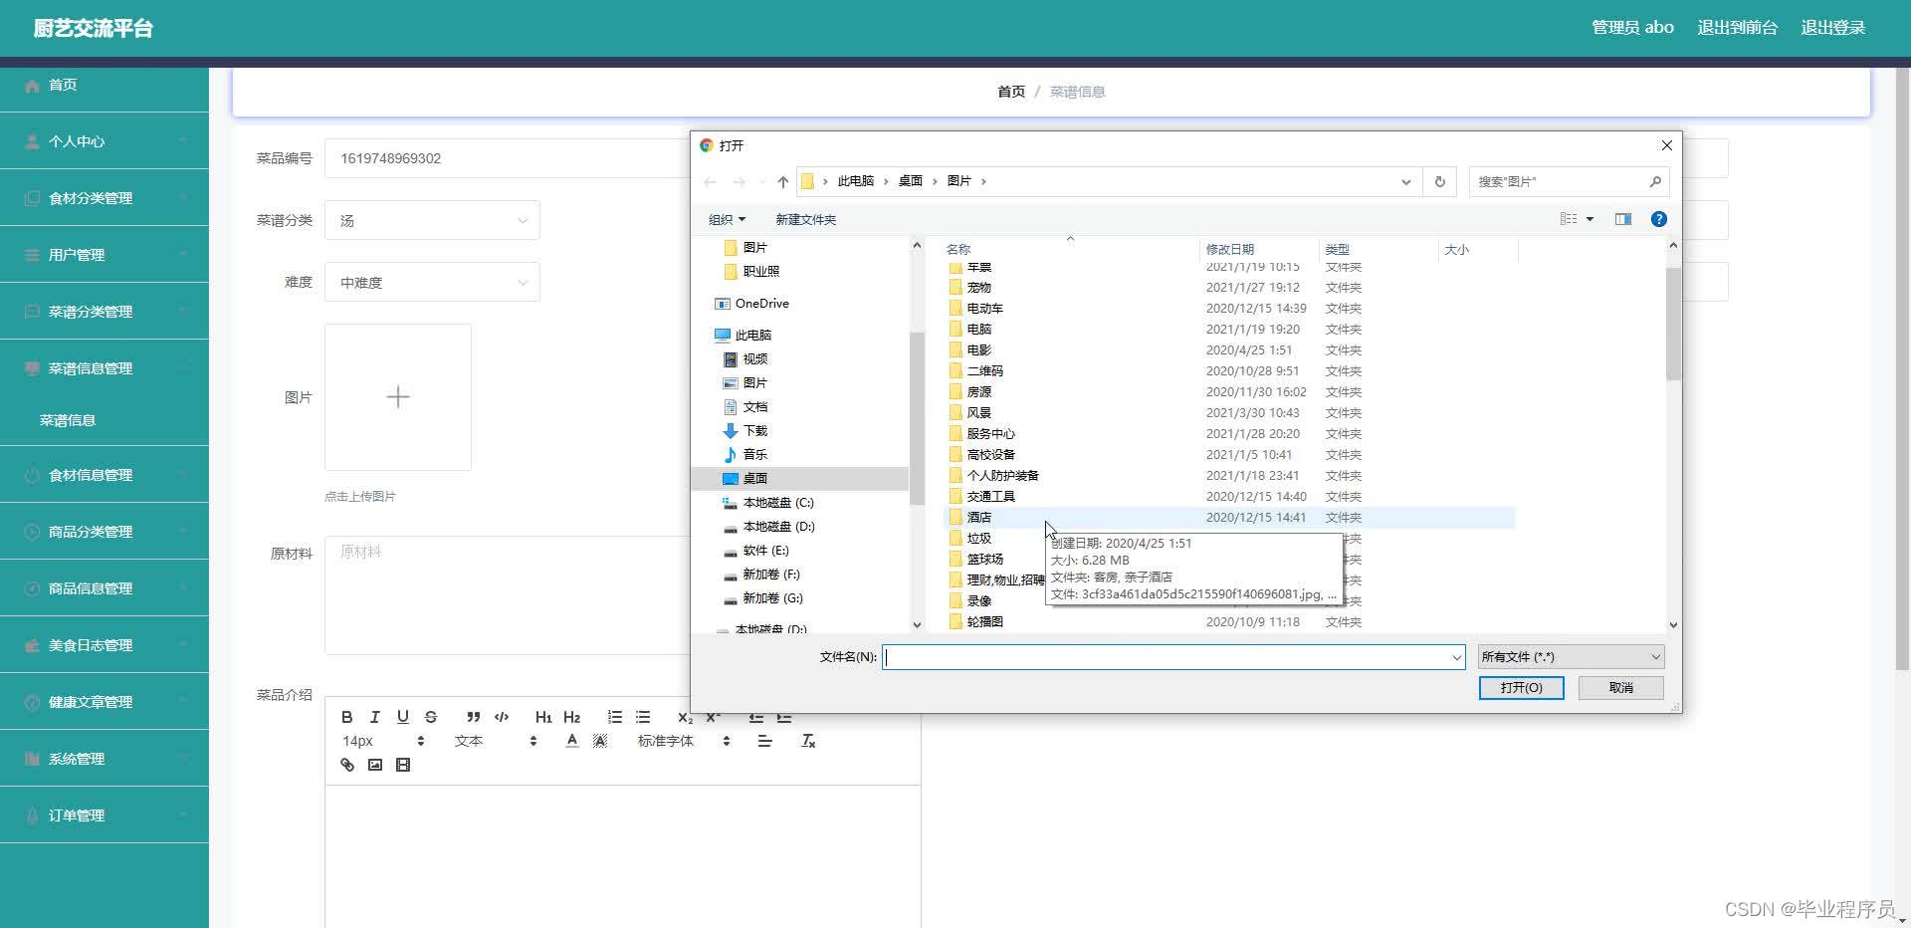Open the 文本 heading style dropdown
The height and width of the screenshot is (928, 1911).
point(496,741)
